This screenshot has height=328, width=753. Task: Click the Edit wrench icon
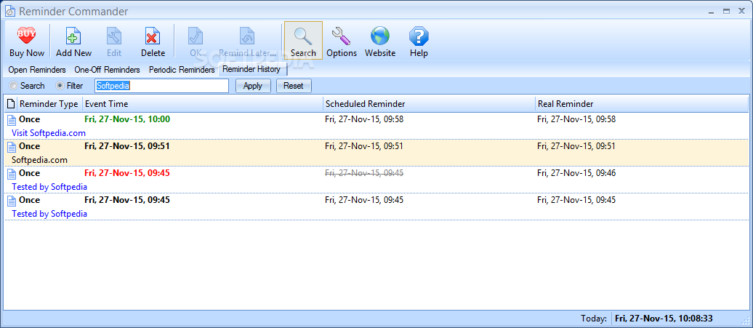pyautogui.click(x=114, y=36)
